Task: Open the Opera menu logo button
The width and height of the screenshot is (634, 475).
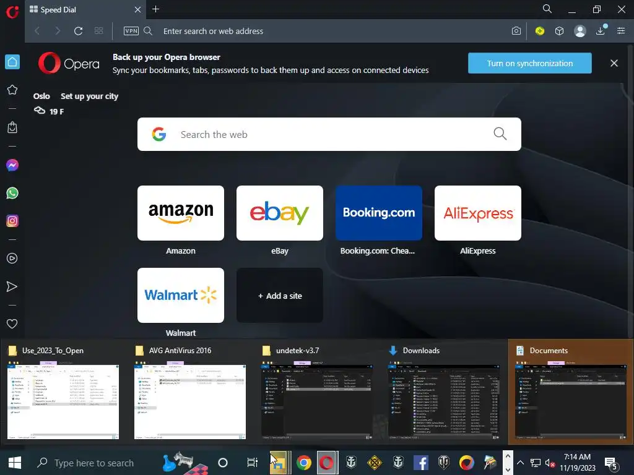Action: pyautogui.click(x=12, y=11)
